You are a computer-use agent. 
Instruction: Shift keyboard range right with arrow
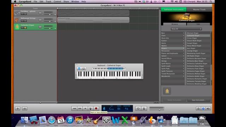(x=142, y=75)
